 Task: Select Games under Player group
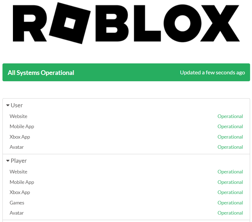tap(17, 203)
